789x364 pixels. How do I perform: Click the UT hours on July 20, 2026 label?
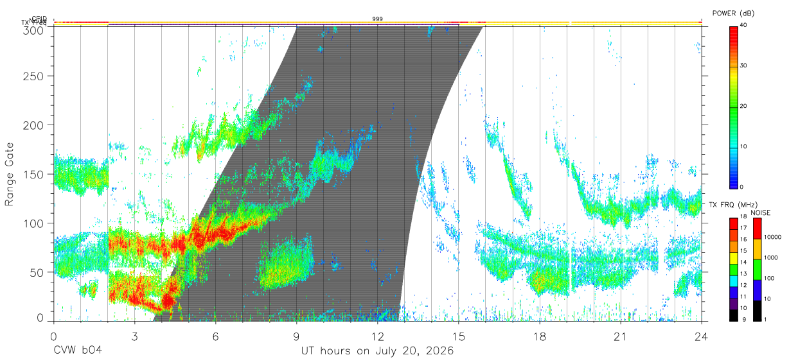coord(378,351)
